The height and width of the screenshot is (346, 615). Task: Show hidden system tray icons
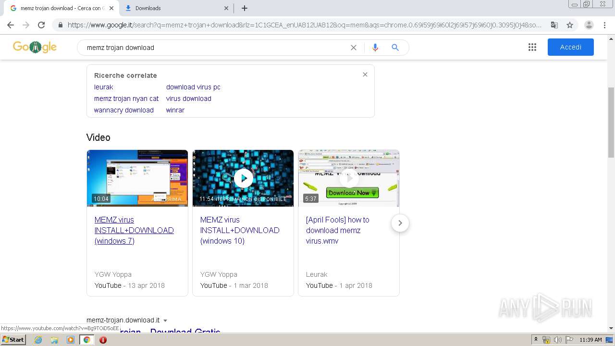[x=536, y=340]
